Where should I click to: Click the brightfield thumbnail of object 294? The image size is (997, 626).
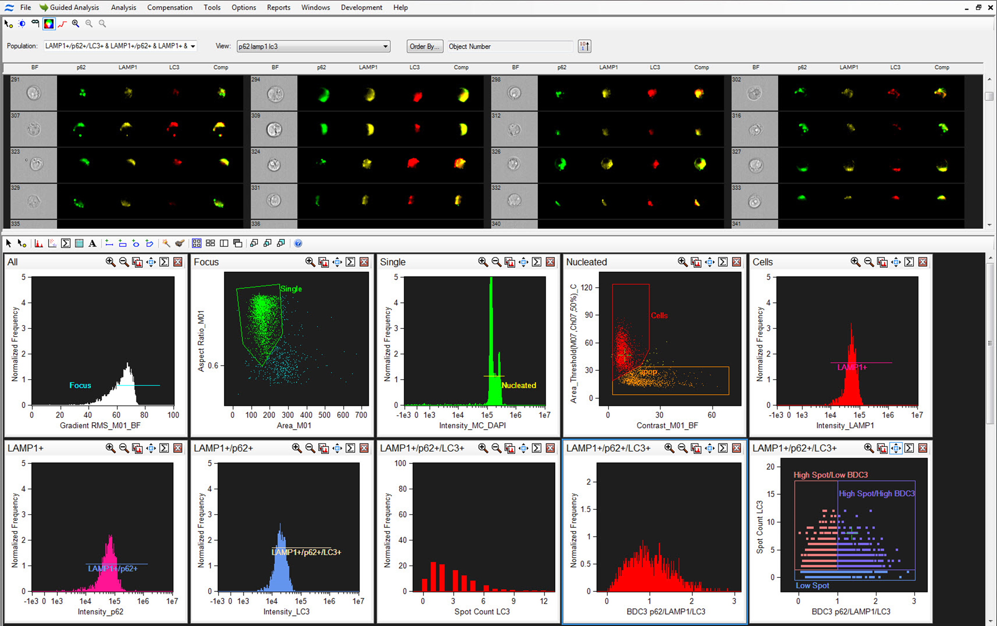coord(274,94)
